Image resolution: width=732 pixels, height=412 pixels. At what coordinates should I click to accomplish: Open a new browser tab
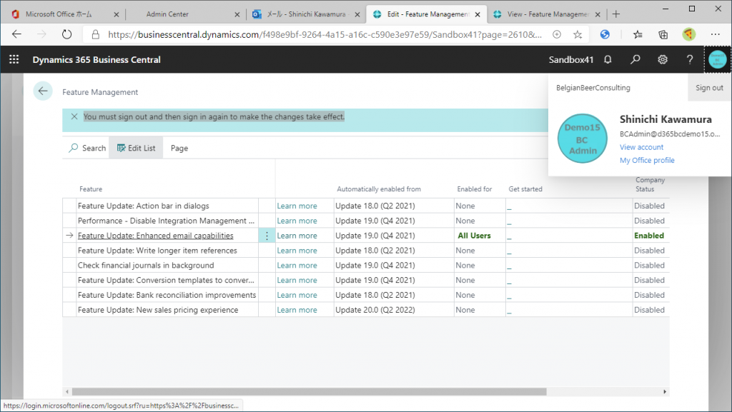pyautogui.click(x=616, y=14)
